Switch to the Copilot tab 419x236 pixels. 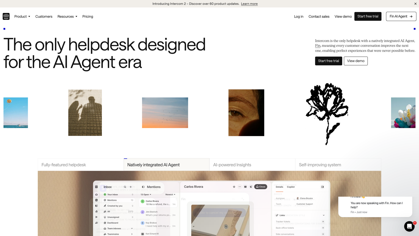coord(291,187)
